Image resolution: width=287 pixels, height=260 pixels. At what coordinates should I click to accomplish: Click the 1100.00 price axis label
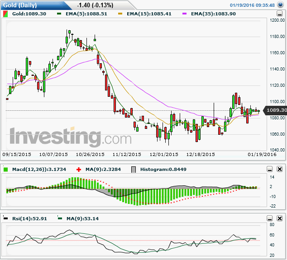point(277,101)
